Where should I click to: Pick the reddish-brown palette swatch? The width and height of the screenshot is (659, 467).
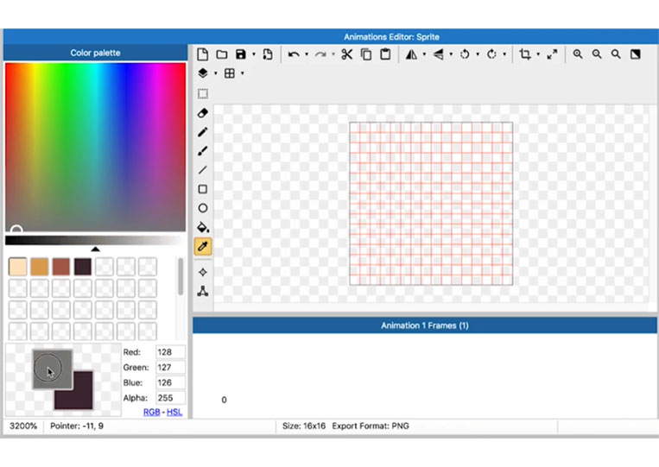[61, 267]
